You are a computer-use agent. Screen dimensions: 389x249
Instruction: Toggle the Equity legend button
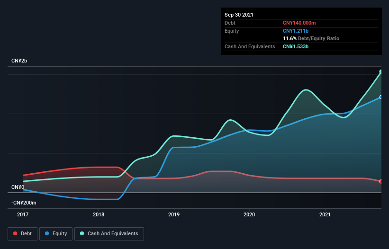tap(56, 234)
